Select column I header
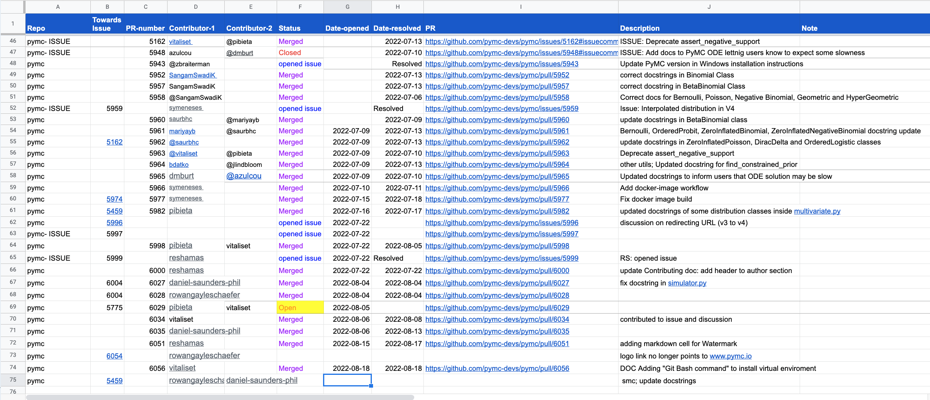The height and width of the screenshot is (400, 930). coord(521,7)
